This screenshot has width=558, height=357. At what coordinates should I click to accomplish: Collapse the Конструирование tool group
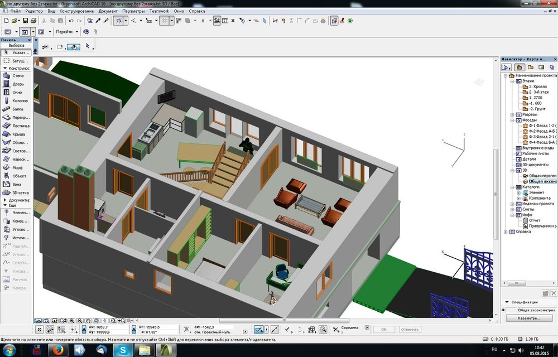(x=5, y=68)
